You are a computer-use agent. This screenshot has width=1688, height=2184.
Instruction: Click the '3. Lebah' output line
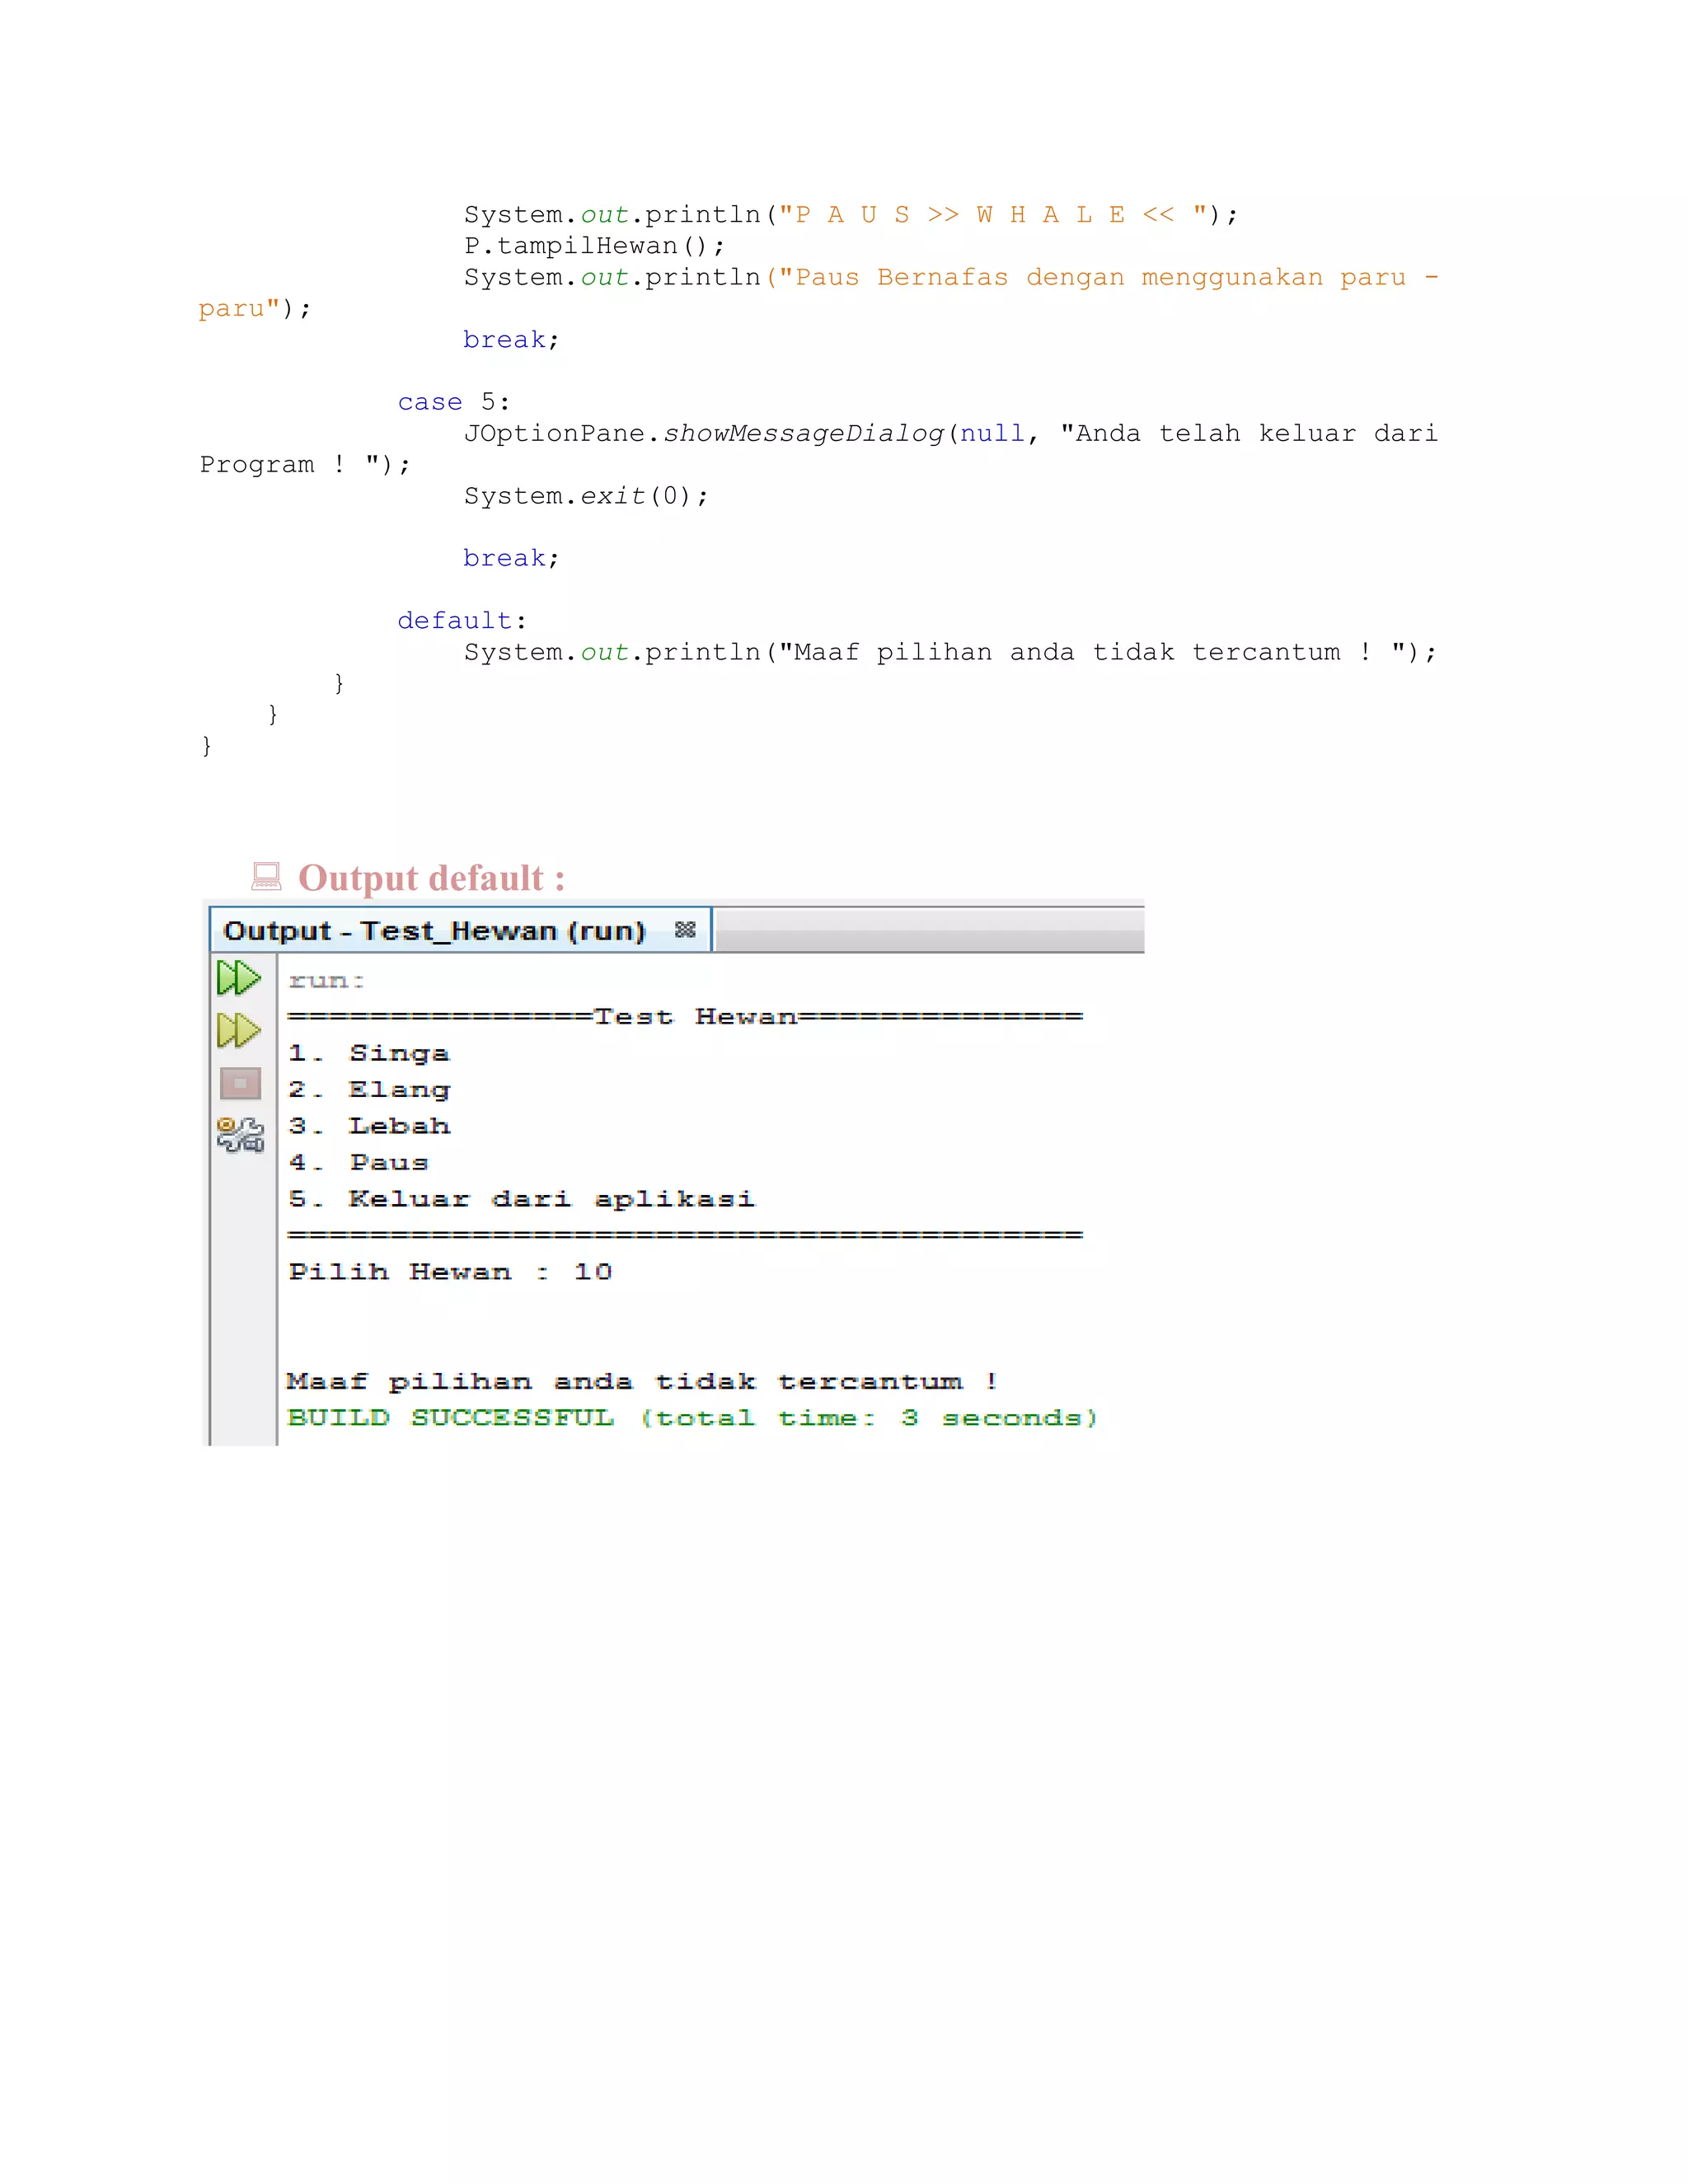369,1126
